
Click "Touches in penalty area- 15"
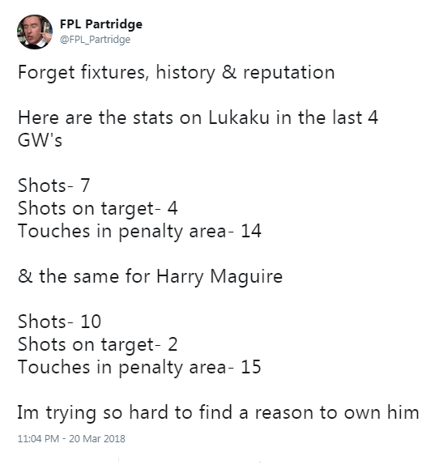point(139,368)
